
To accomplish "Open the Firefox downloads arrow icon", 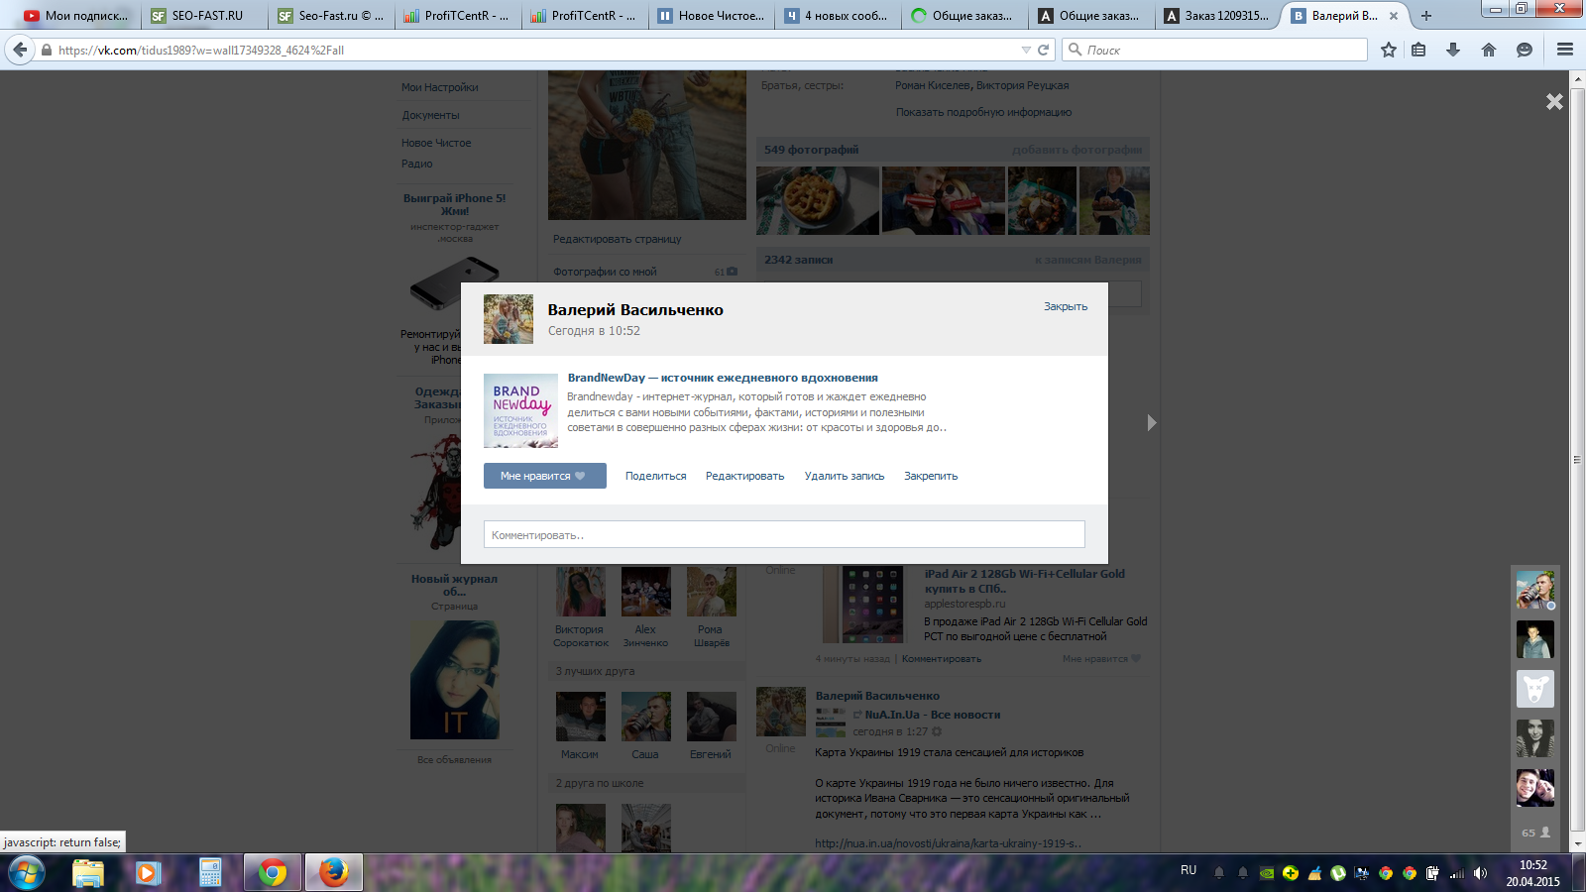I will pos(1453,50).
